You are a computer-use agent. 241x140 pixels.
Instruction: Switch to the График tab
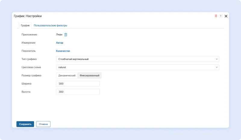tap(25, 26)
